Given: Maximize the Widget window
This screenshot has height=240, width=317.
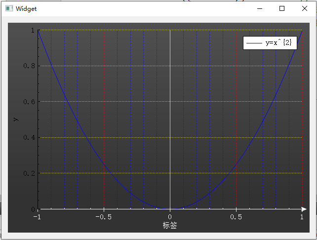Looking at the screenshot, I should pyautogui.click(x=282, y=8).
